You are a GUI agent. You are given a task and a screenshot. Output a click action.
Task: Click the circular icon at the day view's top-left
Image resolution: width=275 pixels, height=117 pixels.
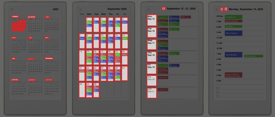(216, 9)
